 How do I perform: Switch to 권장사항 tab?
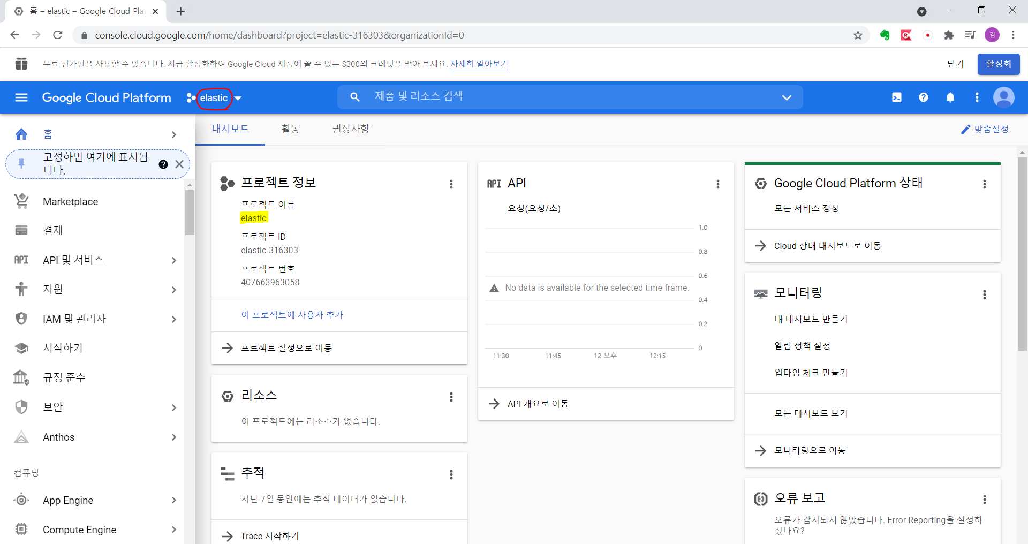coord(351,129)
